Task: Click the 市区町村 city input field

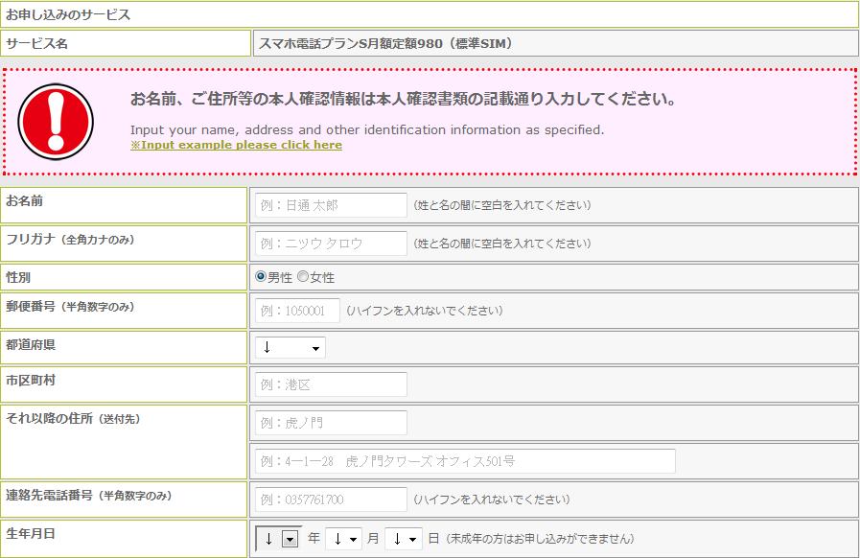Action: [x=331, y=384]
